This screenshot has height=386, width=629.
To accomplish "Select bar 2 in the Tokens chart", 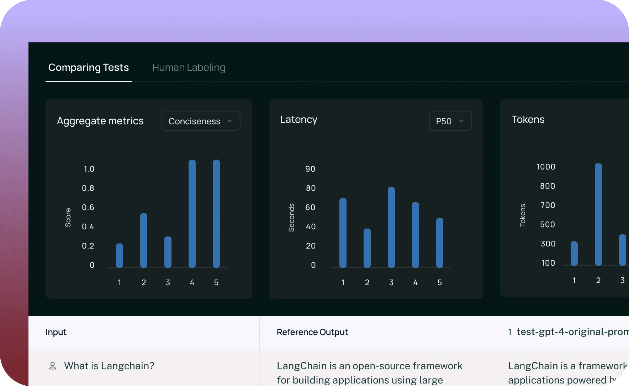I will pos(598,214).
